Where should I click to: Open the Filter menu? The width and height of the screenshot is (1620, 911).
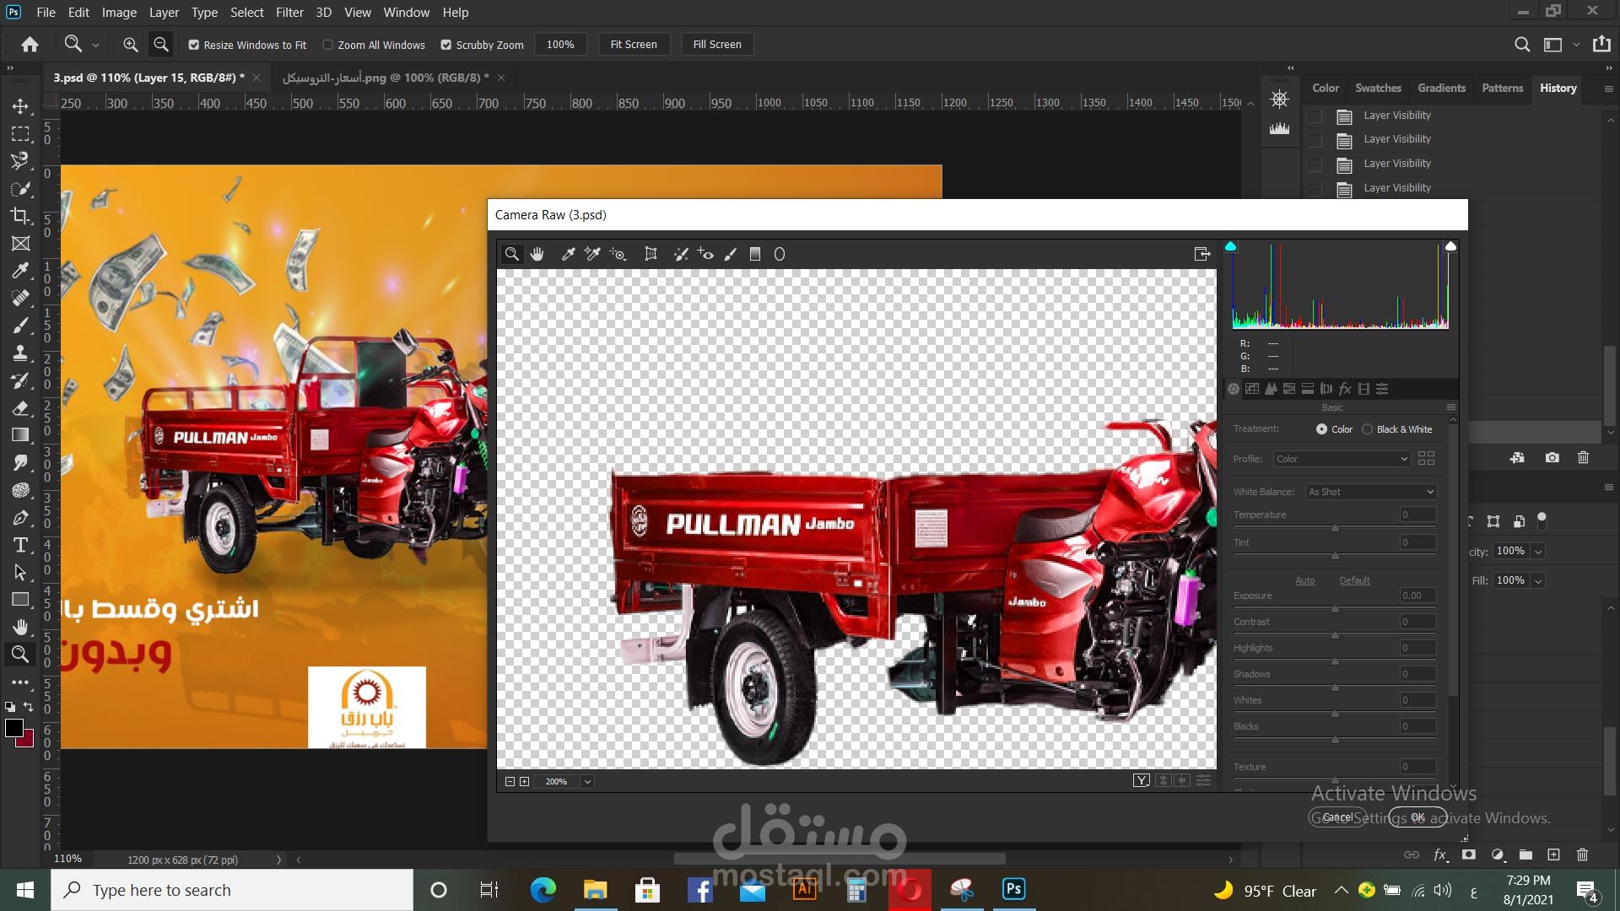click(x=289, y=13)
